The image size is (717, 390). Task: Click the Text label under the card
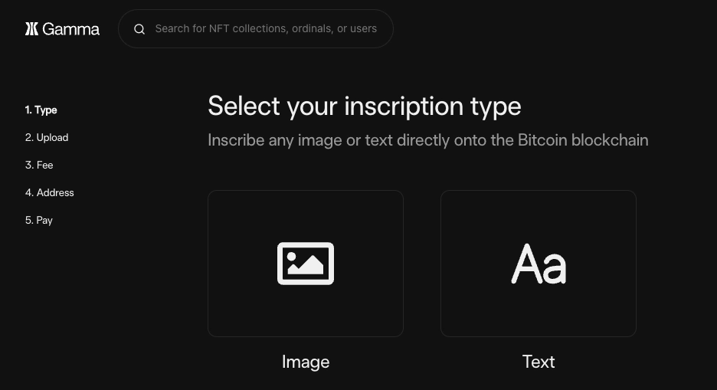[x=539, y=362]
